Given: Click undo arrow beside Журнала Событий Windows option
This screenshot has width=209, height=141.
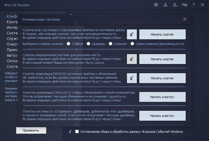Looking at the screenshot, I should (x=71, y=132).
